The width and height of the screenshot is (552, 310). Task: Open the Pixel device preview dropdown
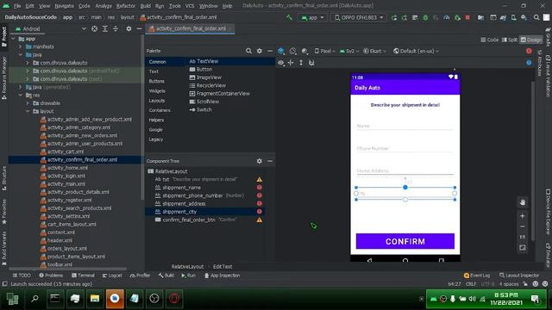click(324, 51)
